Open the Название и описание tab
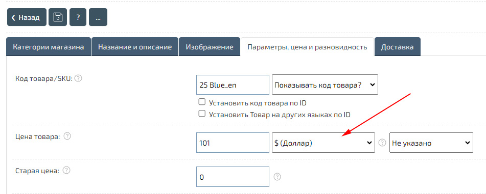Viewport: 486px width, 194px height. (x=135, y=47)
